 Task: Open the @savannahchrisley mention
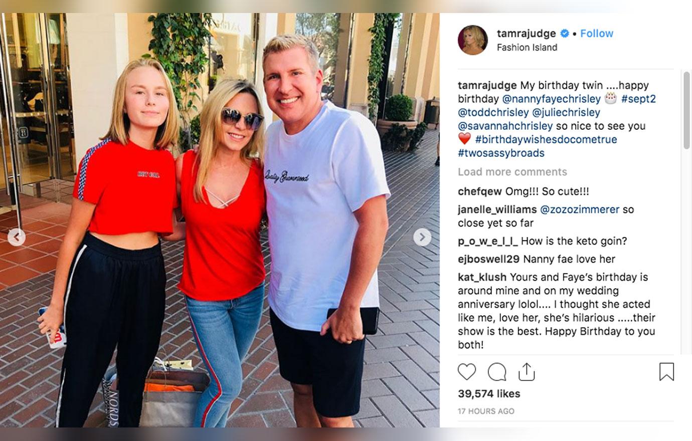505,126
